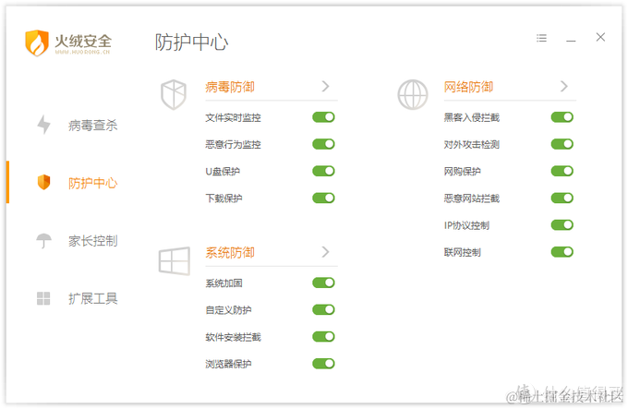Click the U盘保护 label
The image size is (628, 409).
[x=223, y=172]
